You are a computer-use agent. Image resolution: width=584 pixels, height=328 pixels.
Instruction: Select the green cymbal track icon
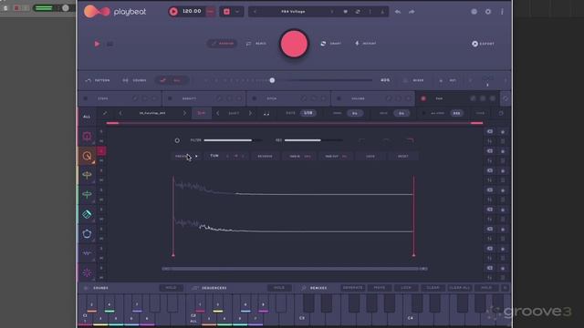87,194
